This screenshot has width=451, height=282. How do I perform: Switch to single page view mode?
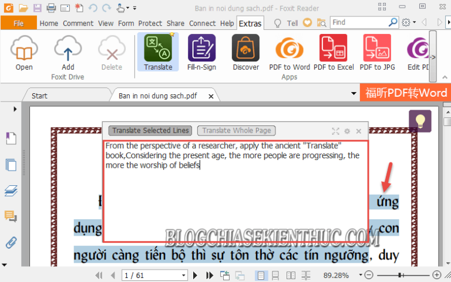click(261, 276)
